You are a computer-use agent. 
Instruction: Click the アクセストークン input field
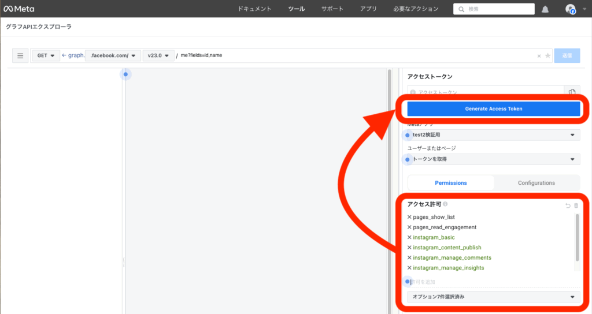tap(486, 92)
